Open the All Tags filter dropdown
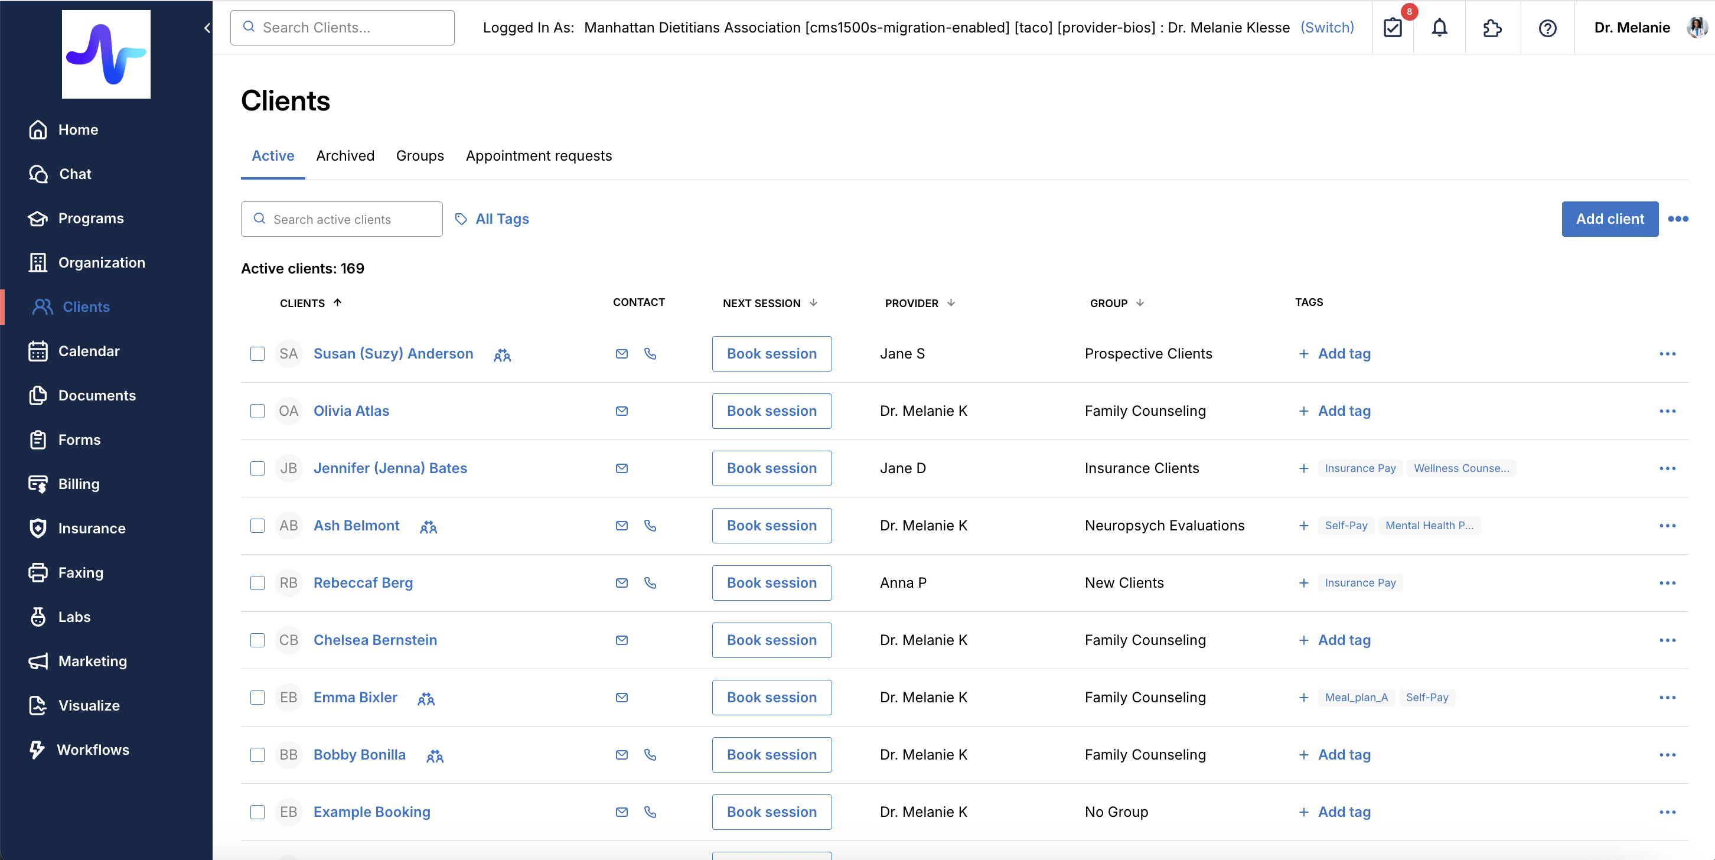Viewport: 1715px width, 860px height. coord(491,219)
